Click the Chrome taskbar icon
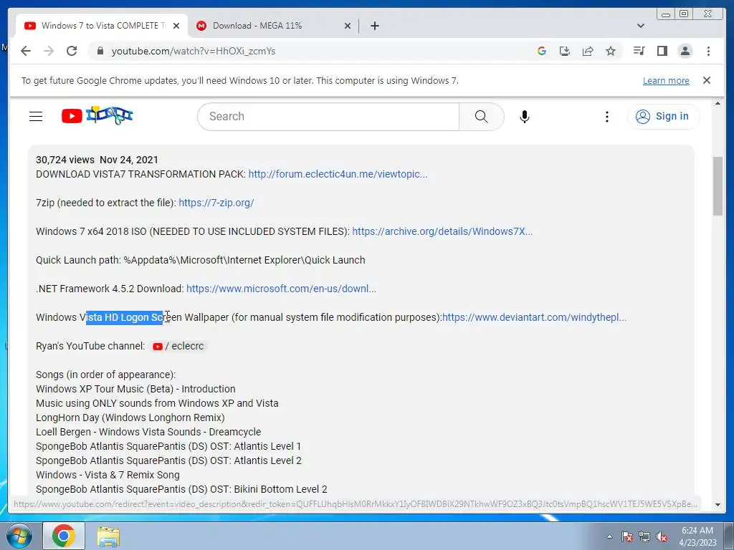The width and height of the screenshot is (734, 550). tap(64, 536)
